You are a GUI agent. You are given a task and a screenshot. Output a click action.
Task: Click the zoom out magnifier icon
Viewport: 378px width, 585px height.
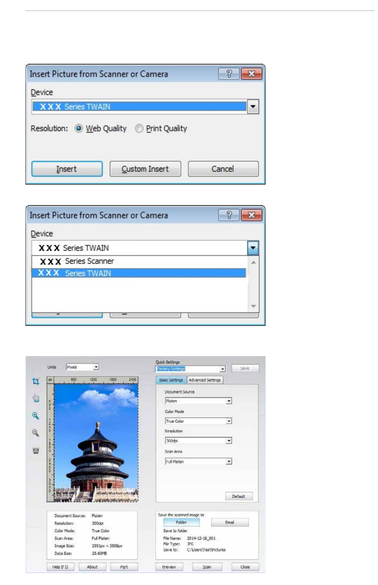click(35, 433)
